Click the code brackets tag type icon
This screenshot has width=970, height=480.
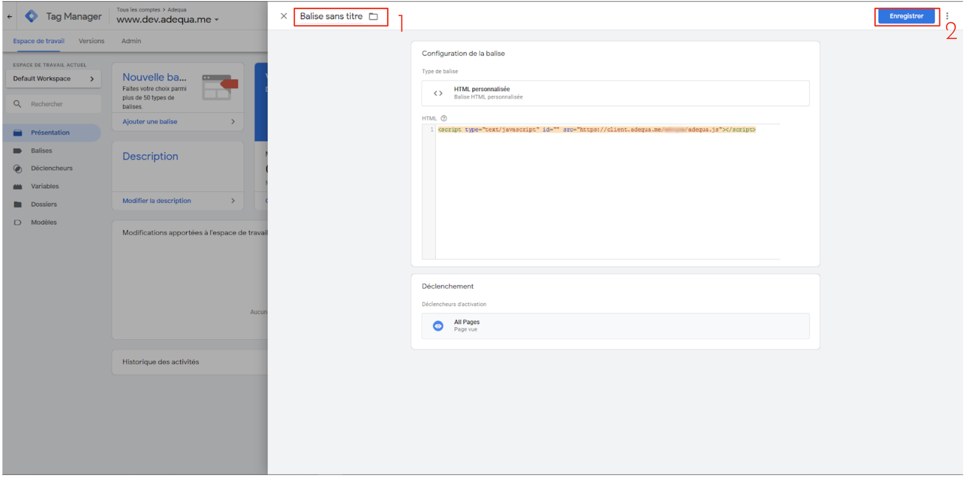[438, 93]
